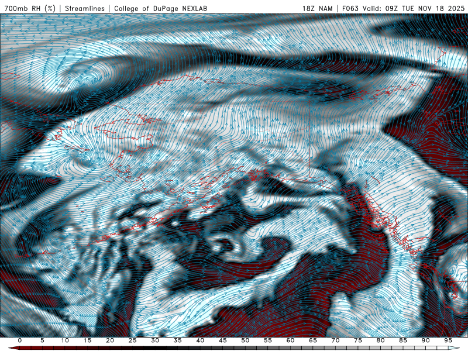Click the '65' colorbar label
468x351 pixels.
pos(313,340)
